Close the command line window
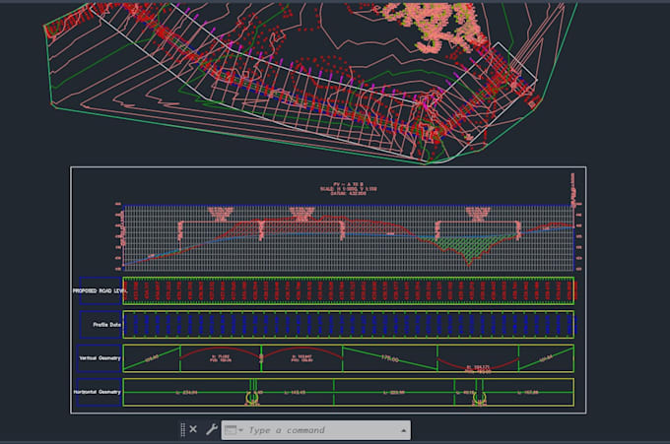670x444 pixels. coord(193,429)
